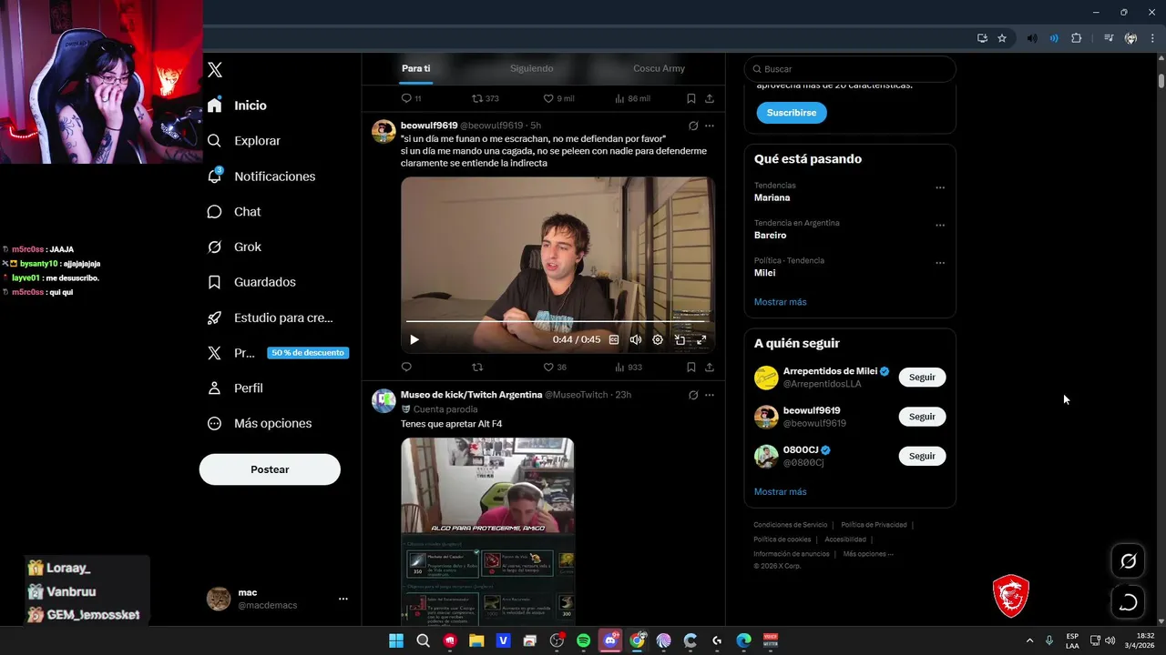This screenshot has width=1166, height=655.
Task: Open Grok from the sidebar
Action: click(x=233, y=247)
